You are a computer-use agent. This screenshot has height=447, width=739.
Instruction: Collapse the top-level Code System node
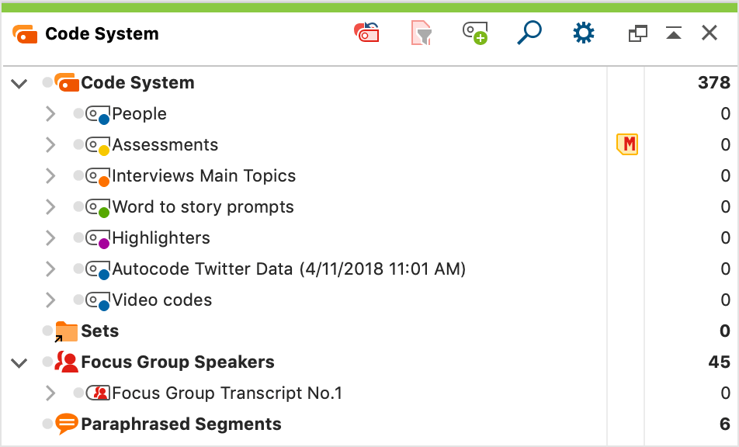[19, 84]
